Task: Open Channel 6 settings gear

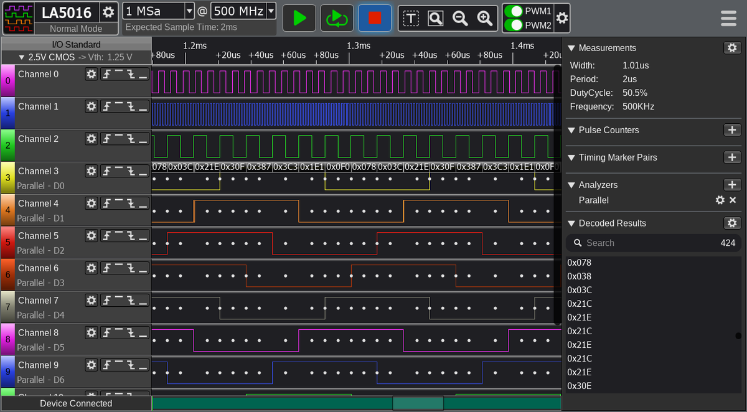Action: point(92,268)
